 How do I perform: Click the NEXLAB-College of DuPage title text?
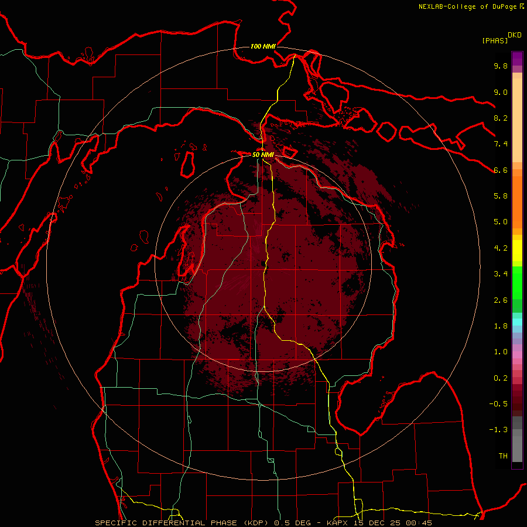[x=468, y=6]
